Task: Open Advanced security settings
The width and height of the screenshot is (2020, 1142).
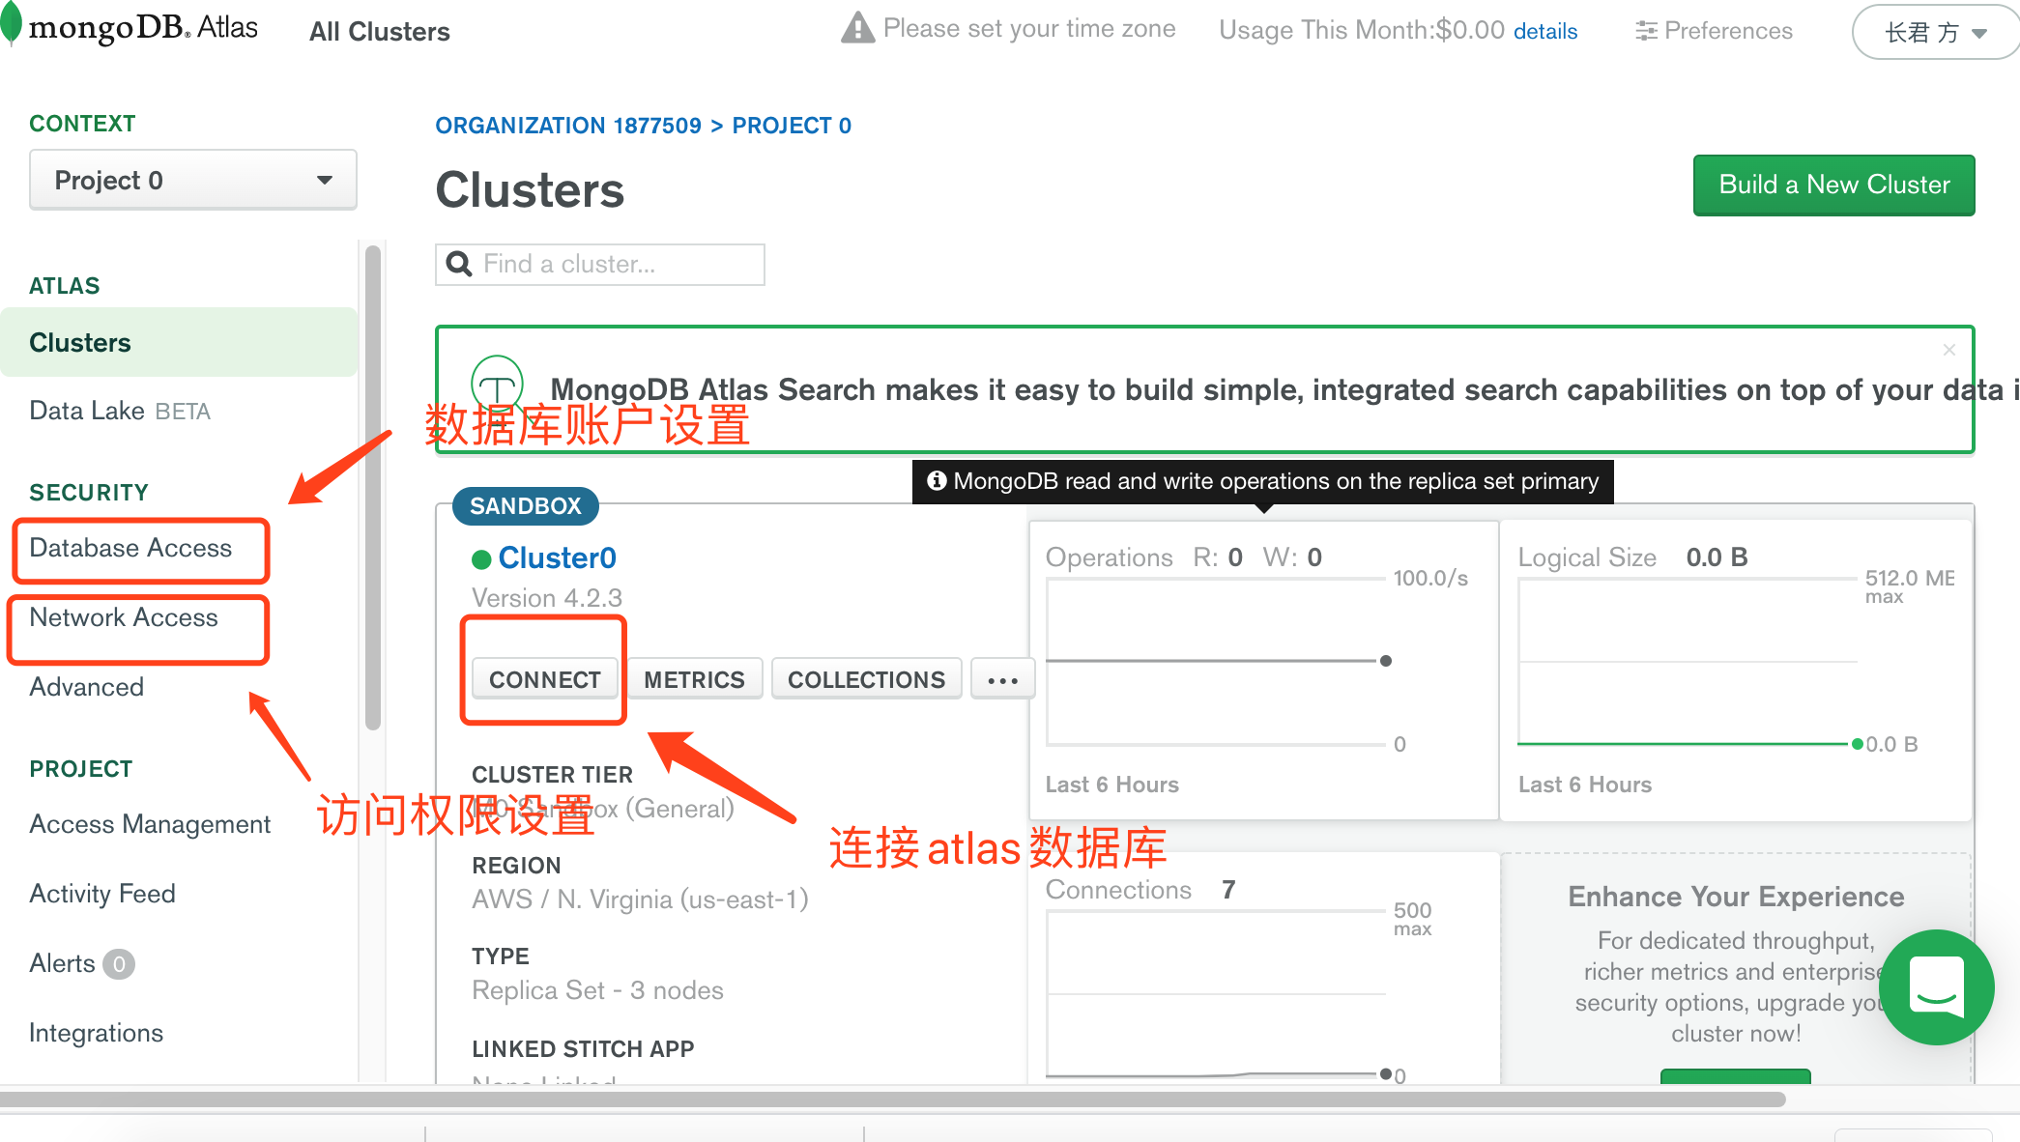Action: click(86, 687)
